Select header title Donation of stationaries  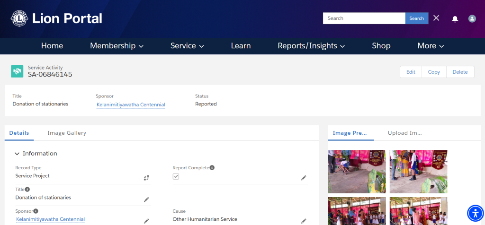click(x=40, y=104)
